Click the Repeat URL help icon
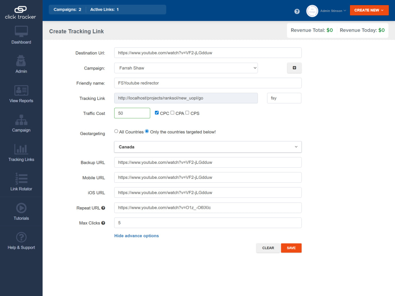This screenshot has height=296, width=395. click(103, 208)
